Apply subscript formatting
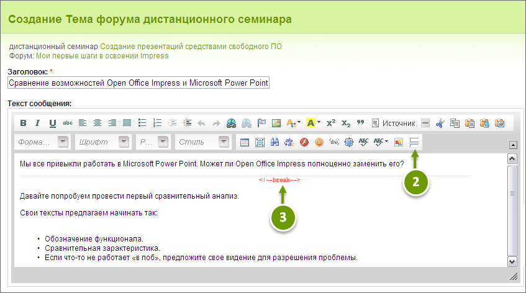Screen dimensions: 526x293 (x=346, y=123)
